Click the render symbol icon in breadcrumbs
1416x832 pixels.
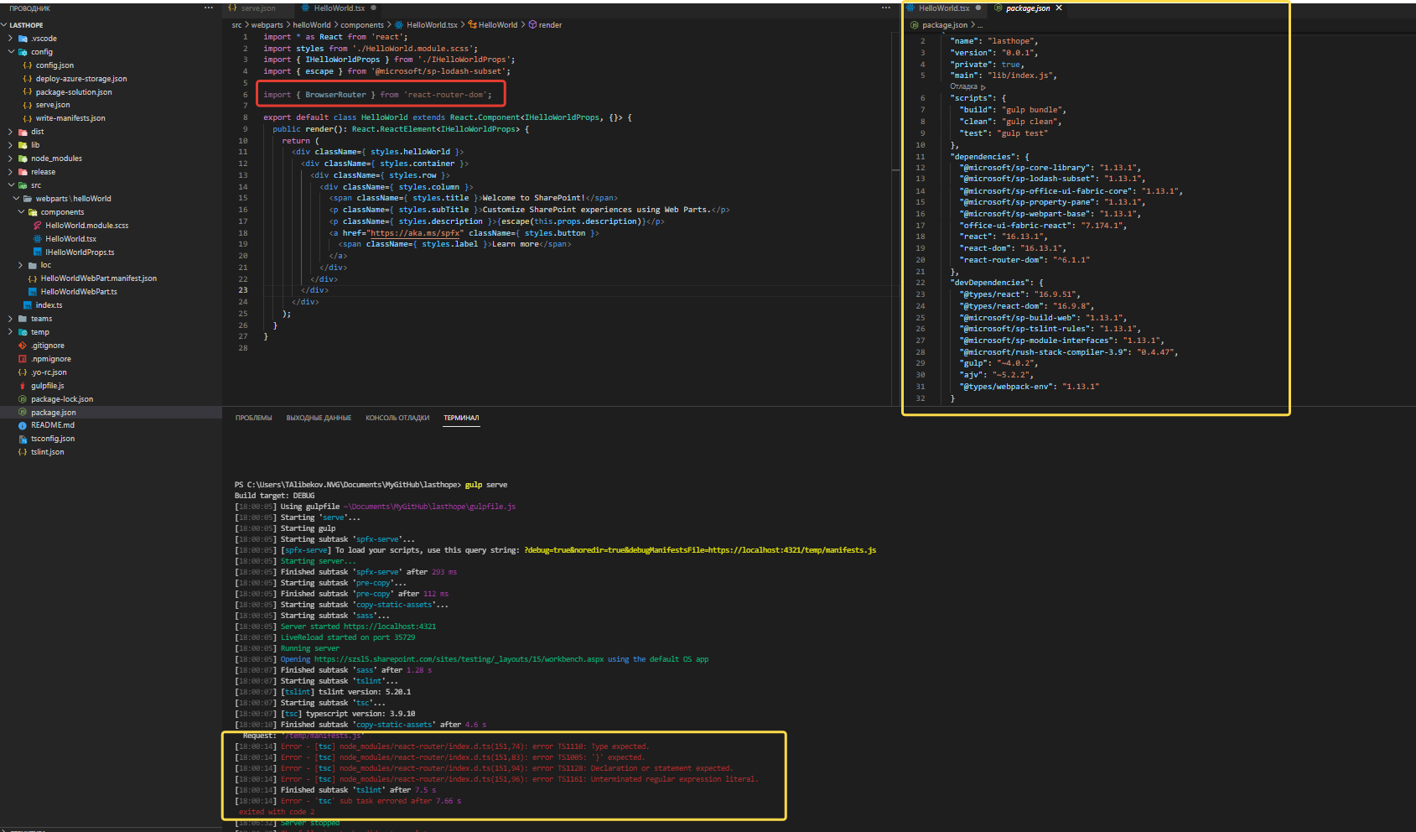click(x=533, y=25)
